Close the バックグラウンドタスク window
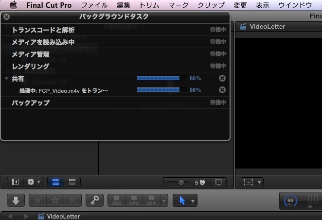The width and height of the screenshot is (322, 220). tap(7, 17)
